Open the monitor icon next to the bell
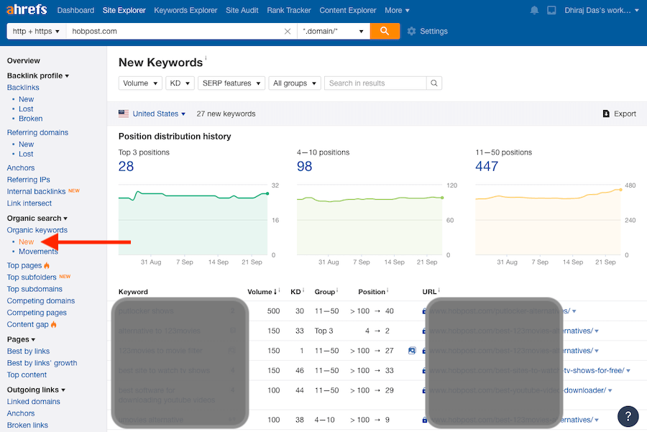 click(551, 10)
